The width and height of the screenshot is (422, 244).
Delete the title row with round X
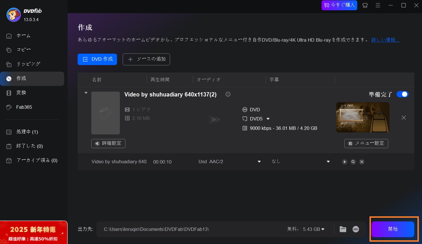(362, 162)
